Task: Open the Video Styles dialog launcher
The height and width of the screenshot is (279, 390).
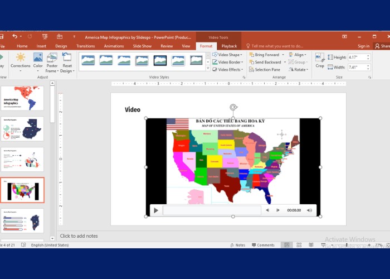Action: coord(244,78)
